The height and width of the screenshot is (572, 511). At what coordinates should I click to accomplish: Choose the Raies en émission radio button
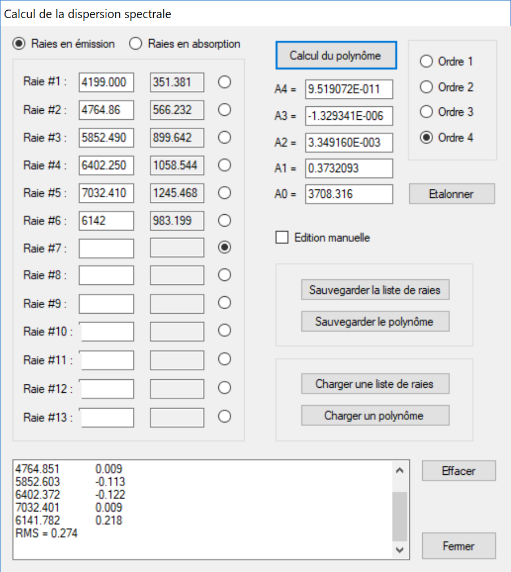19,44
